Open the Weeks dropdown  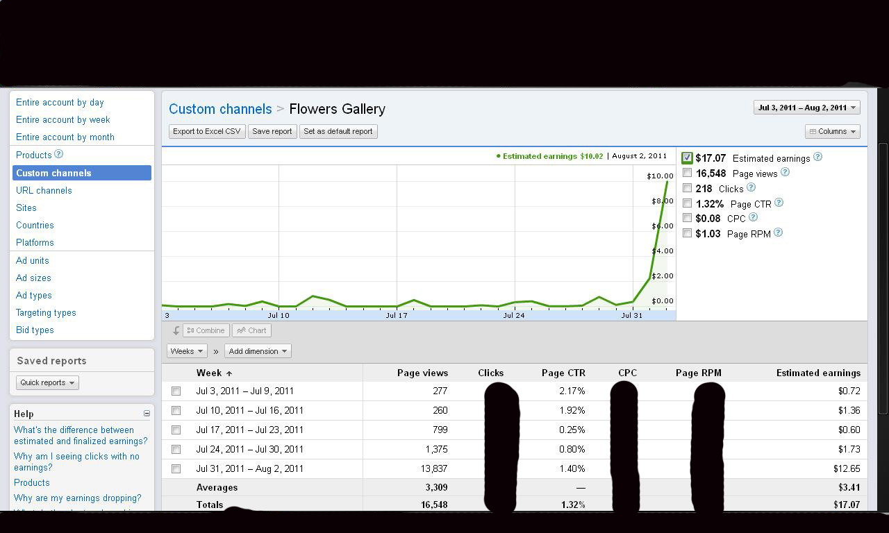coord(186,351)
